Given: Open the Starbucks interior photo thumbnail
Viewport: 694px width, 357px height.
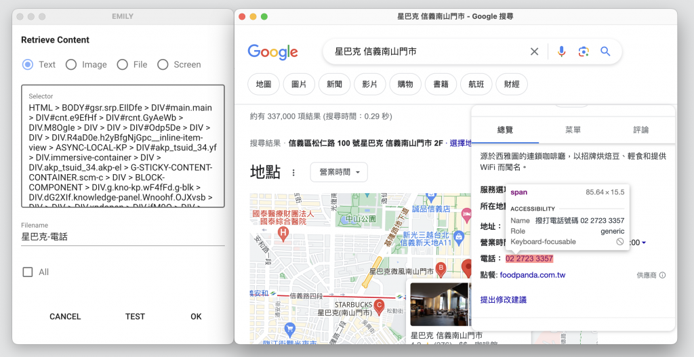Looking at the screenshot, I should (x=439, y=304).
